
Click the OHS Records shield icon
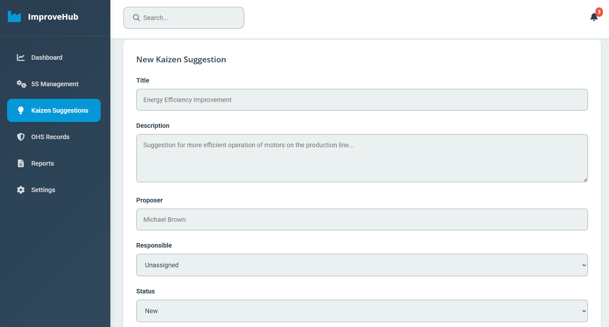coord(20,137)
